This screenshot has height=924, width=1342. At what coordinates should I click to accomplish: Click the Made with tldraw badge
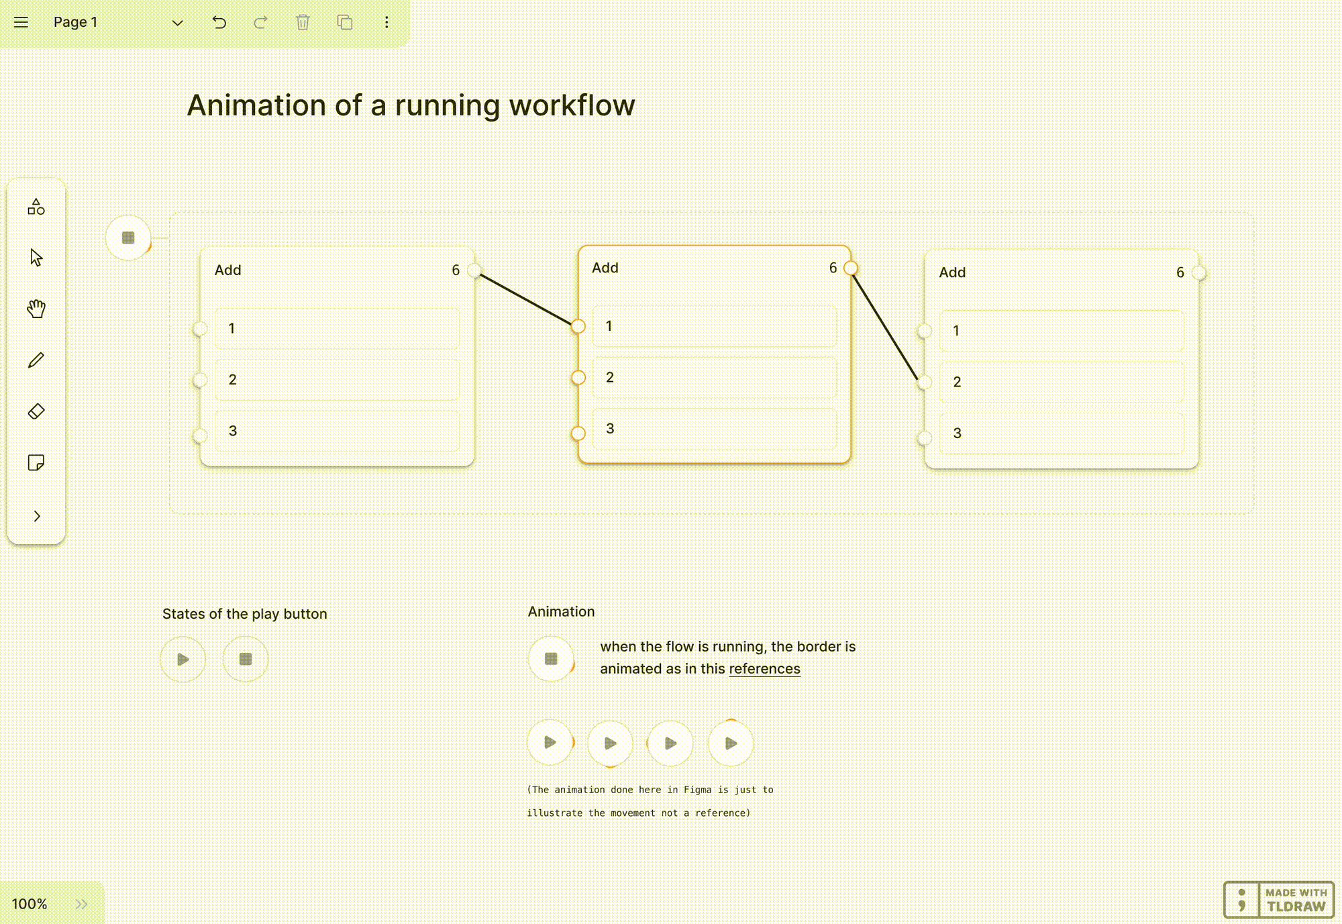(x=1278, y=899)
